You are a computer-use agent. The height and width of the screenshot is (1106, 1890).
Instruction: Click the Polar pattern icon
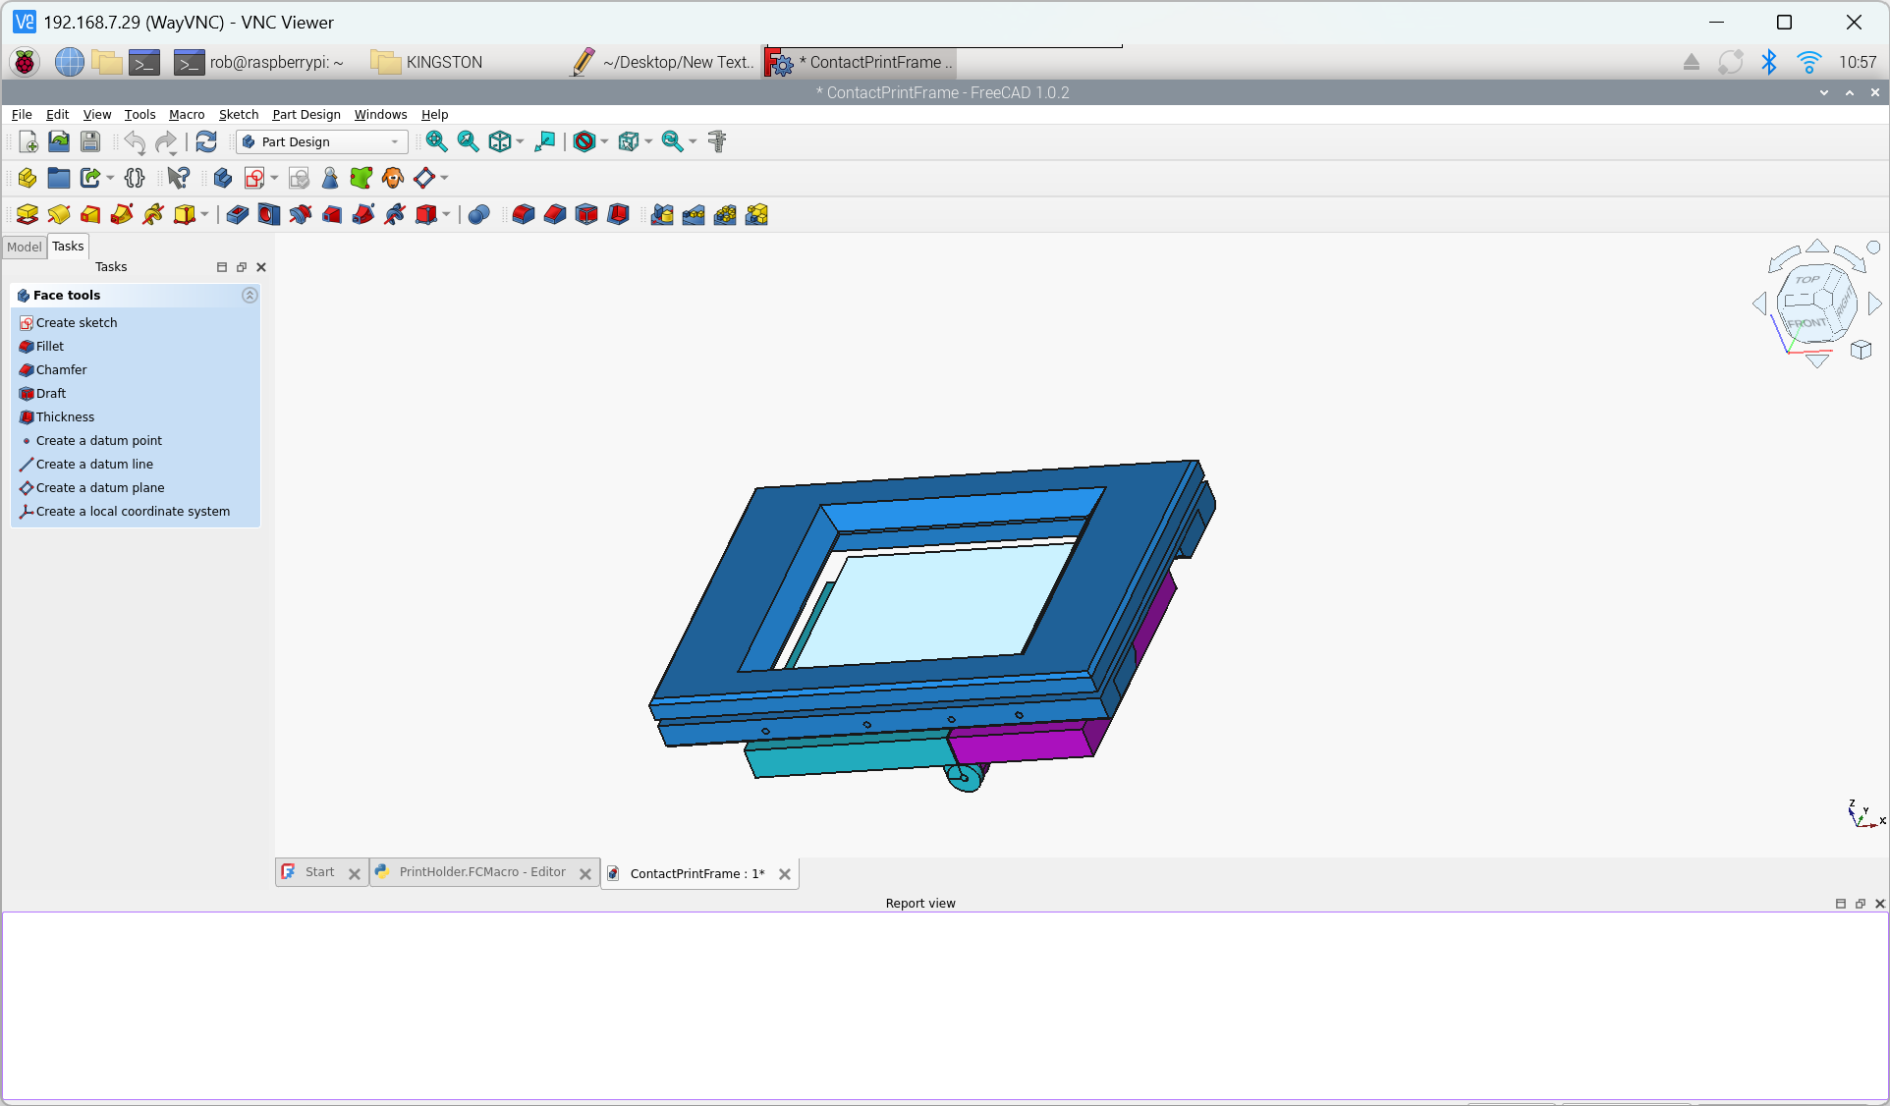(725, 214)
